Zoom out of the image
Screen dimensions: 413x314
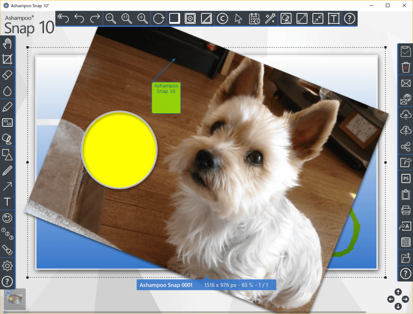click(110, 18)
